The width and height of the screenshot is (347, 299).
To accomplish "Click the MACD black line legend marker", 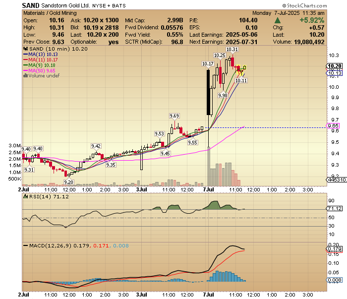I will click(26, 245).
